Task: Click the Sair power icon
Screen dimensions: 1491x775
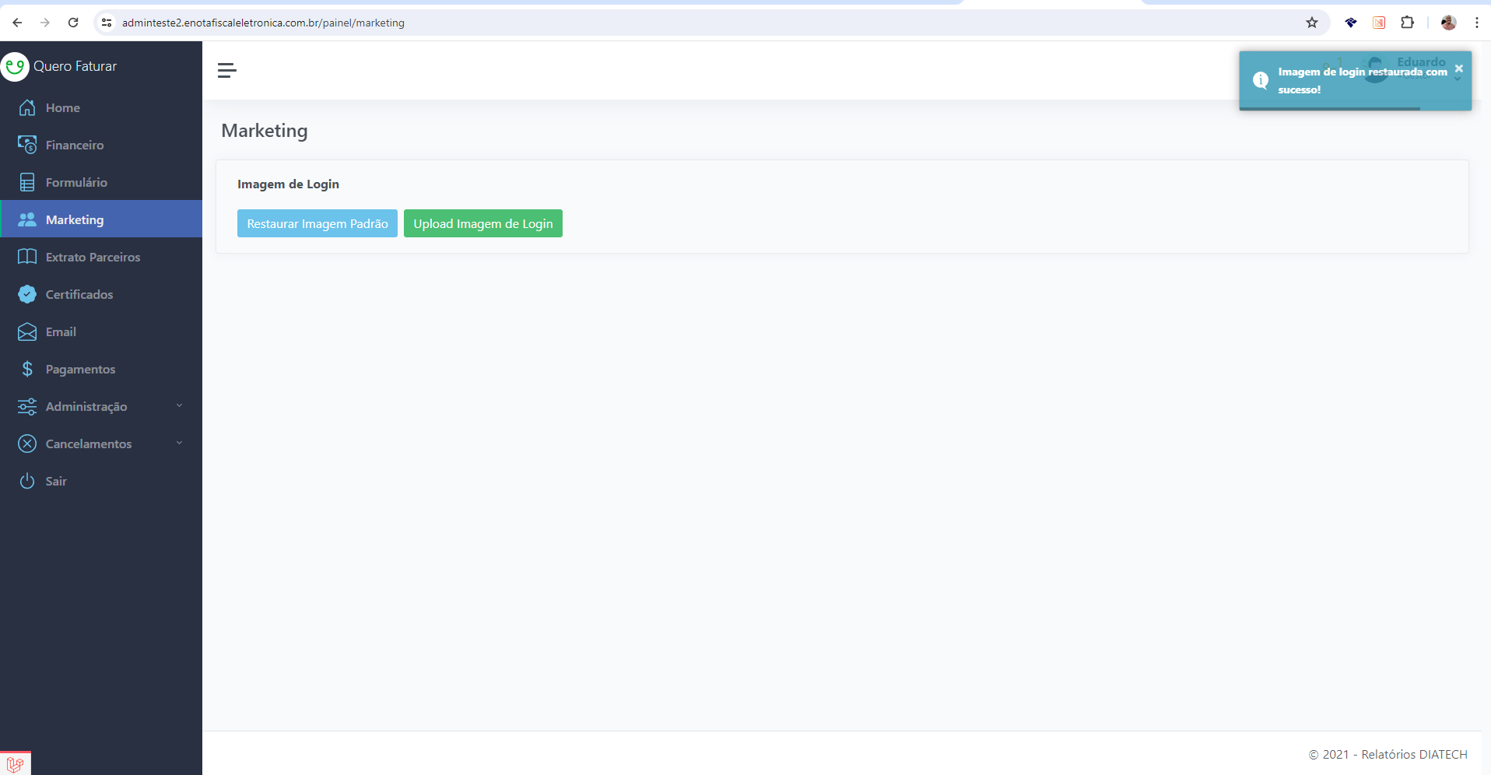Action: pos(27,481)
